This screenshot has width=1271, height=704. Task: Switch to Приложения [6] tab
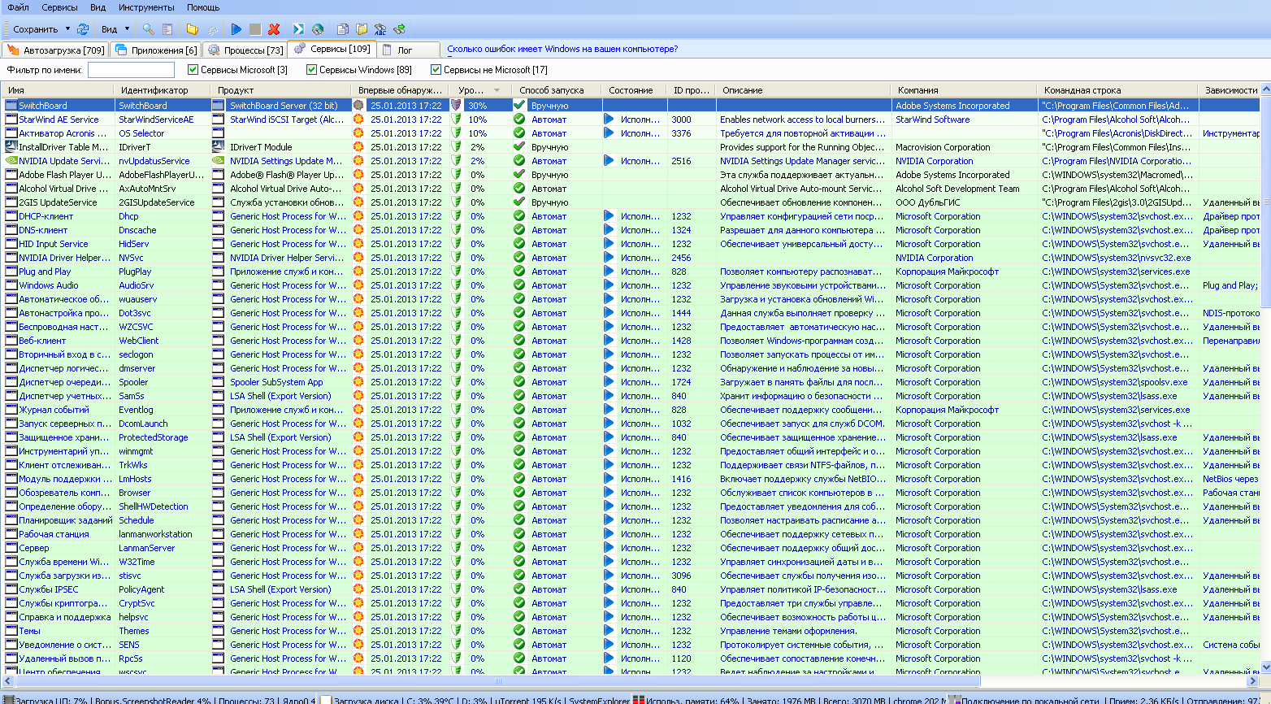point(156,50)
